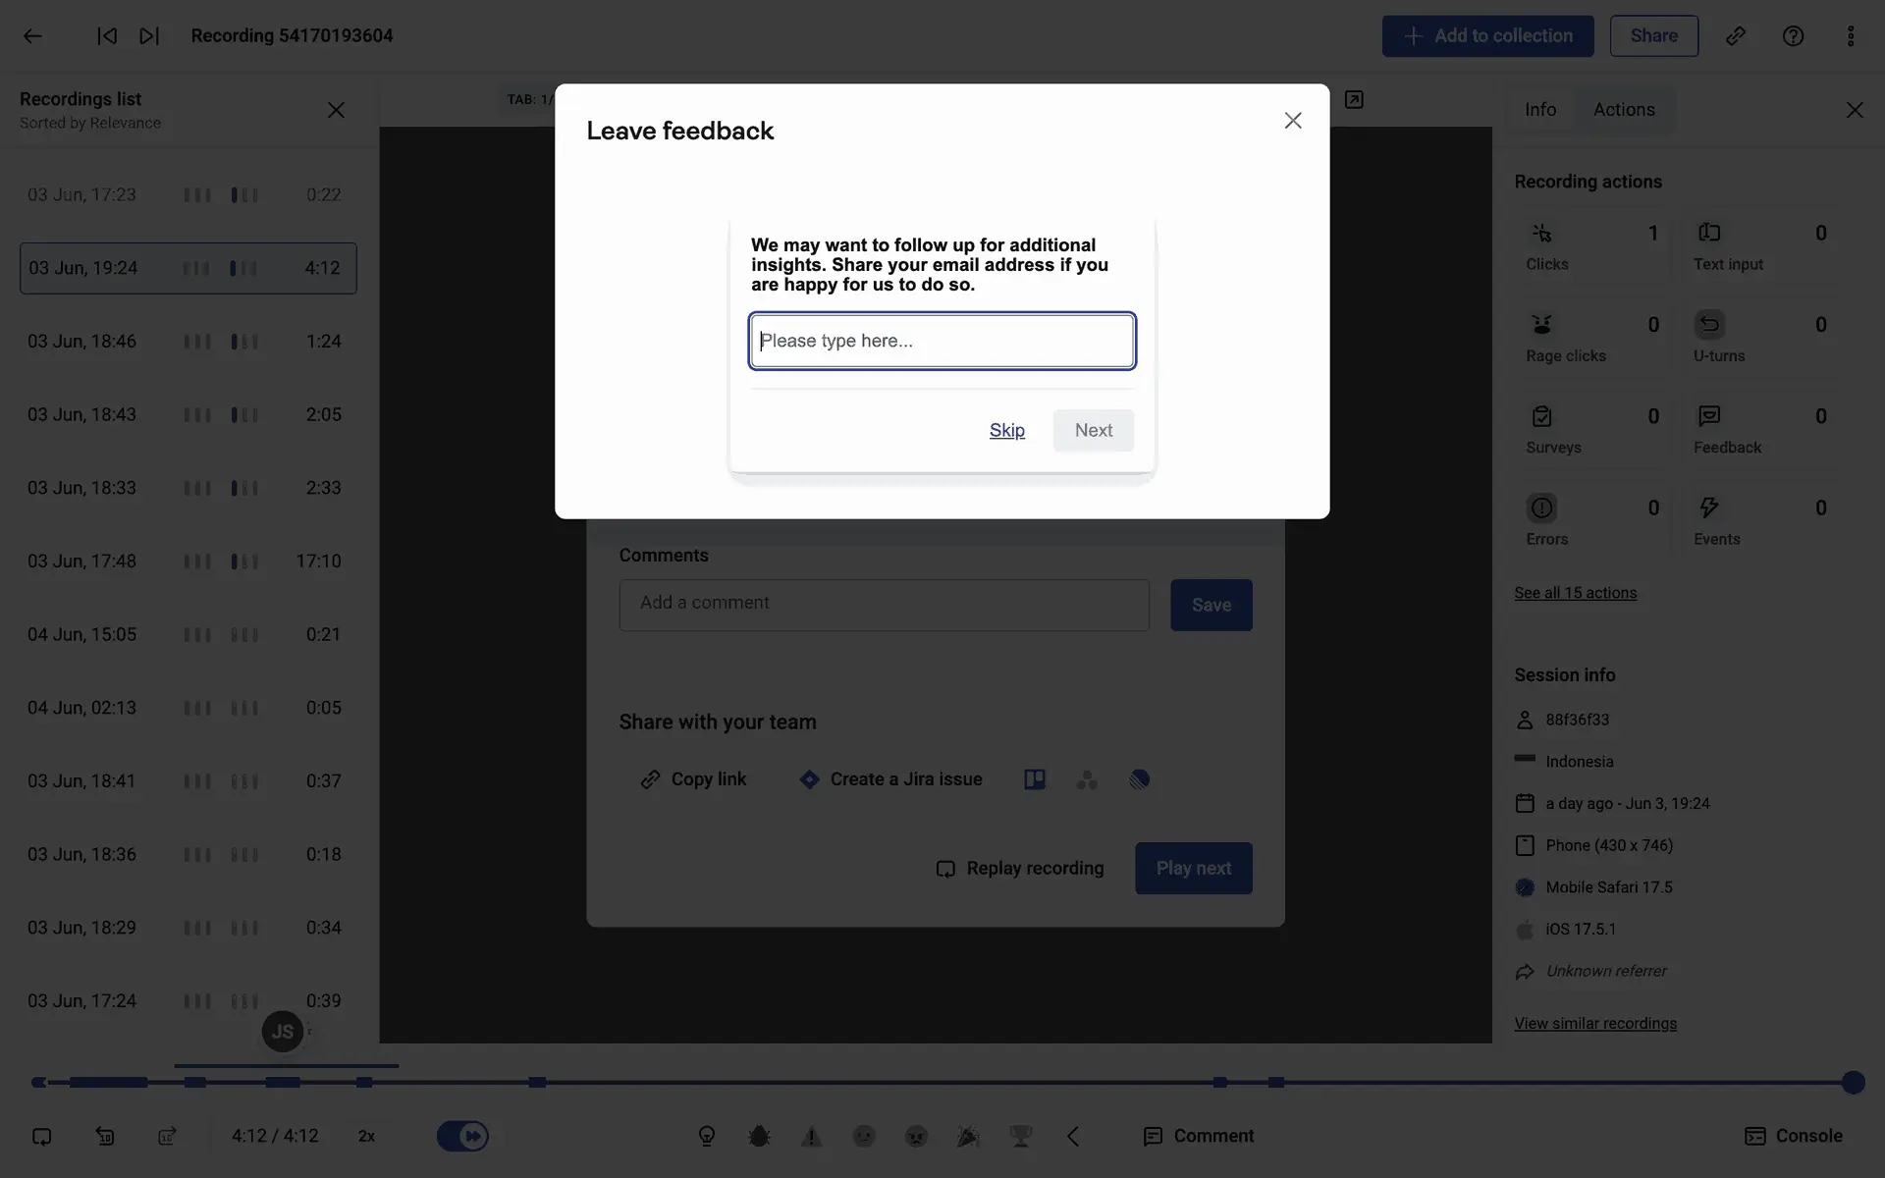Switch to the Actions tab
1885x1178 pixels.
pyautogui.click(x=1623, y=110)
